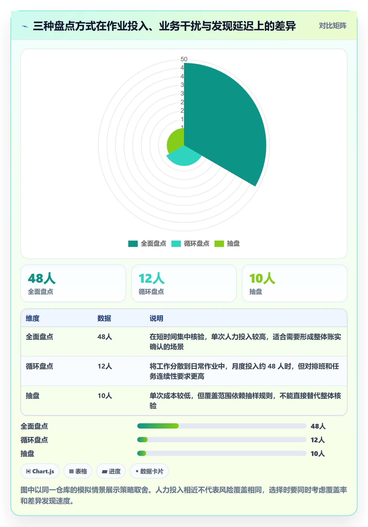The image size is (368, 527).
Task: Click the 50 axis label on chart
Action: (184, 59)
